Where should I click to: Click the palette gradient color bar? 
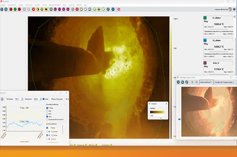[158, 112]
